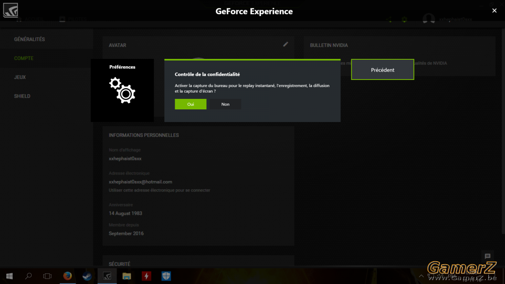Select the Généralités settings tab
This screenshot has width=505, height=284.
(x=29, y=39)
